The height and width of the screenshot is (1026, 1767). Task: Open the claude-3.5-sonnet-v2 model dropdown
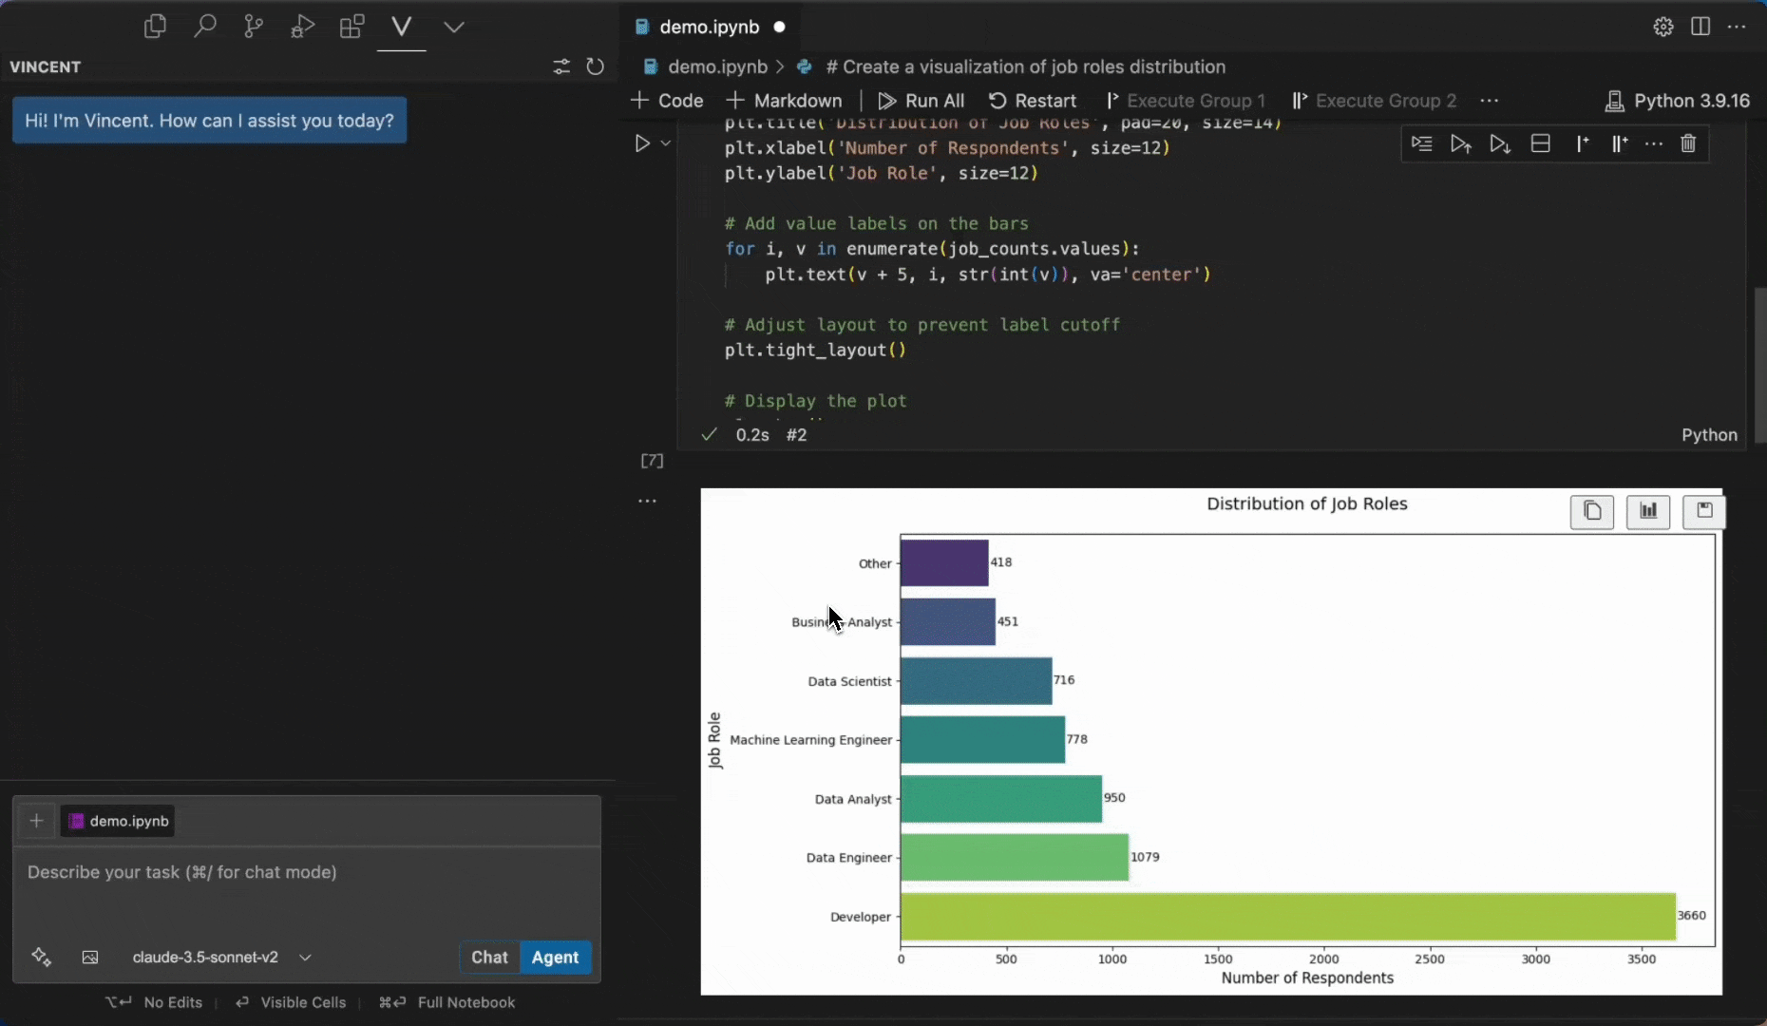click(221, 957)
